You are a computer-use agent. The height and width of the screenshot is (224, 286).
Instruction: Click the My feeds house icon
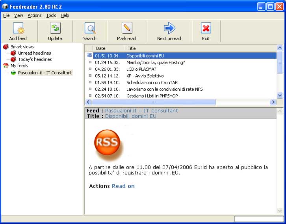coord(6,66)
